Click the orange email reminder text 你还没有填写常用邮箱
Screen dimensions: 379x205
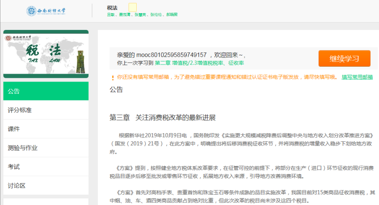click(x=227, y=77)
